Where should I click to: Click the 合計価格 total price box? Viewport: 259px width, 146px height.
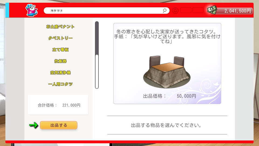point(58,105)
